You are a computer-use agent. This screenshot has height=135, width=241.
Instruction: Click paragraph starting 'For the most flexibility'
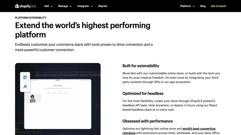click(170, 105)
